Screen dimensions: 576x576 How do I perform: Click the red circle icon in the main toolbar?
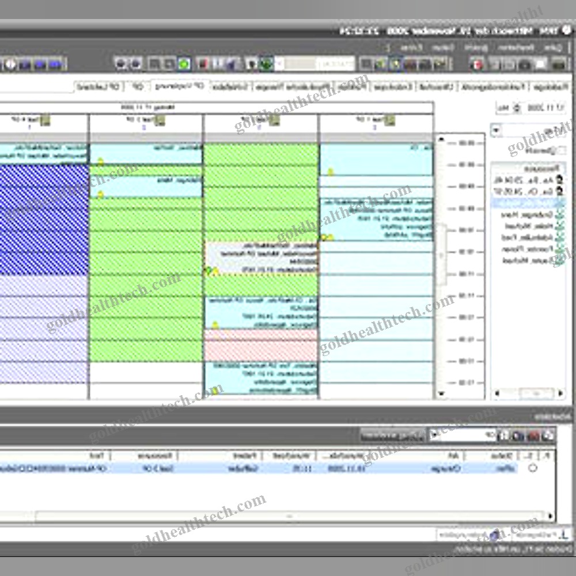[x=477, y=65]
